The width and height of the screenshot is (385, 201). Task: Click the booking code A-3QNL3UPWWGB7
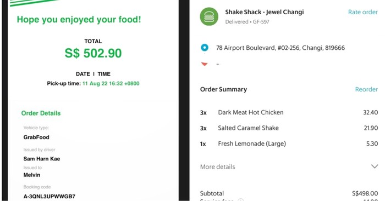[x=50, y=197]
